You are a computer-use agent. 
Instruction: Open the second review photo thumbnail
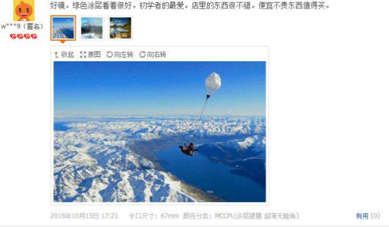tap(92, 28)
